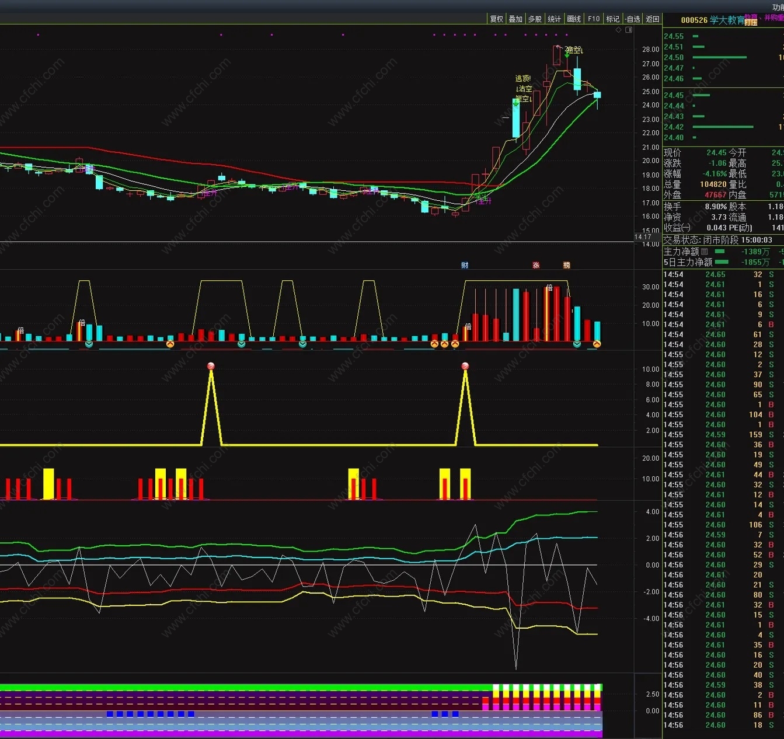Toggle 自选 watchlist for this stock

633,19
